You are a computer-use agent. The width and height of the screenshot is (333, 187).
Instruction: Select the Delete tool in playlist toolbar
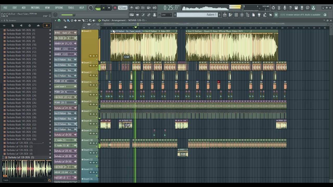(72, 21)
